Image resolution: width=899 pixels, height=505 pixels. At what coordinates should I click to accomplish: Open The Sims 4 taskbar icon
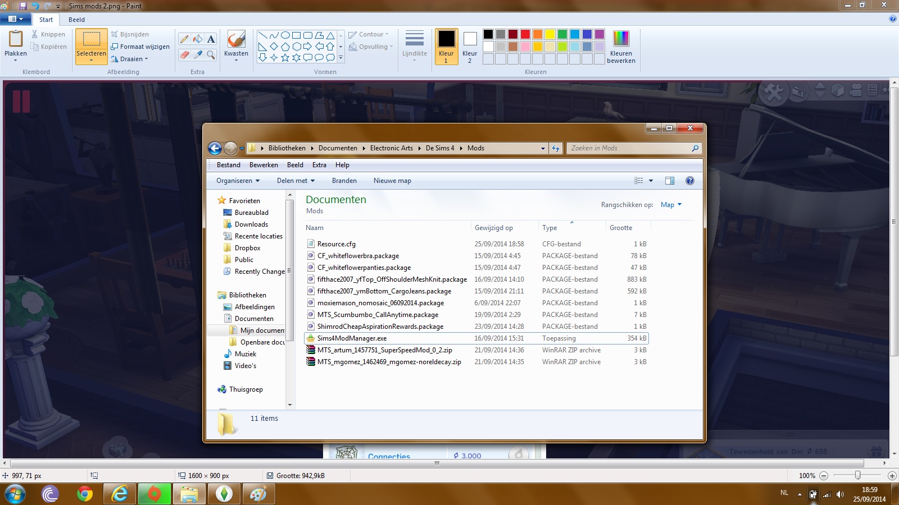click(224, 494)
